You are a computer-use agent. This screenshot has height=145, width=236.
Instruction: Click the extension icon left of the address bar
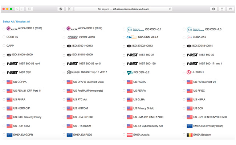[x=69, y=9]
